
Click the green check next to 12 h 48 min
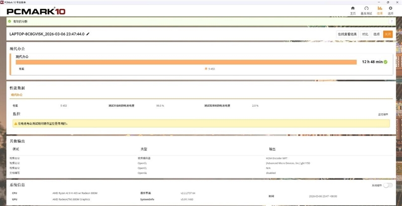[x=385, y=62]
